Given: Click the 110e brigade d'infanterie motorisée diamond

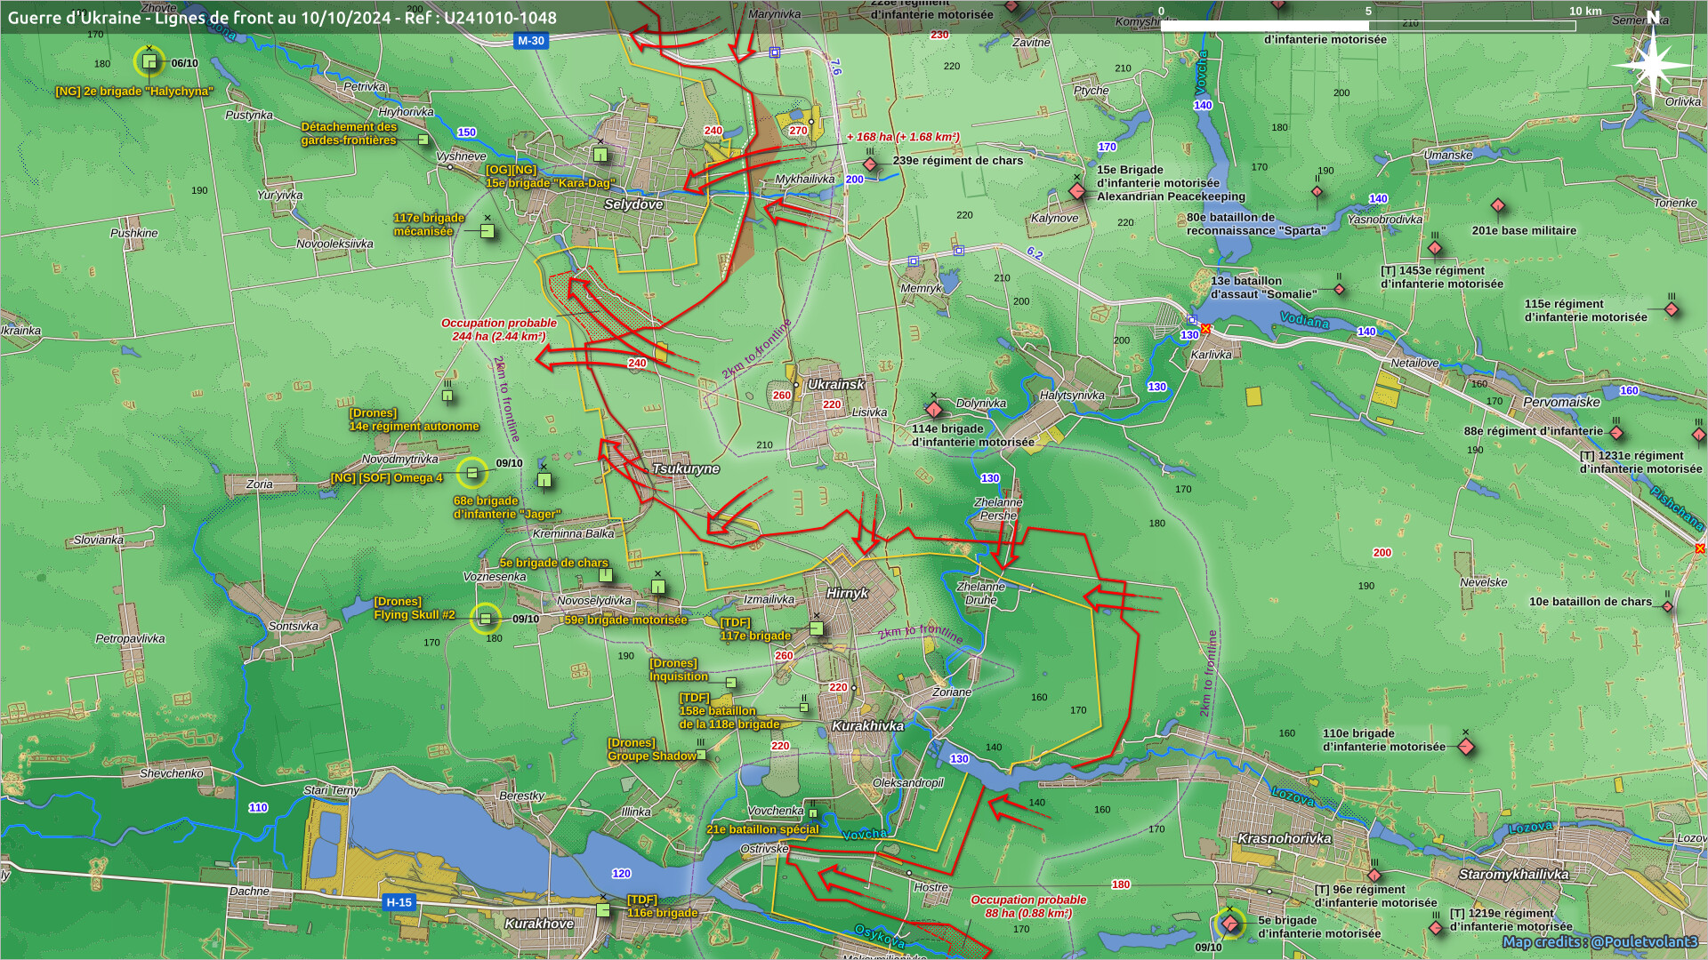Looking at the screenshot, I should (x=1466, y=747).
